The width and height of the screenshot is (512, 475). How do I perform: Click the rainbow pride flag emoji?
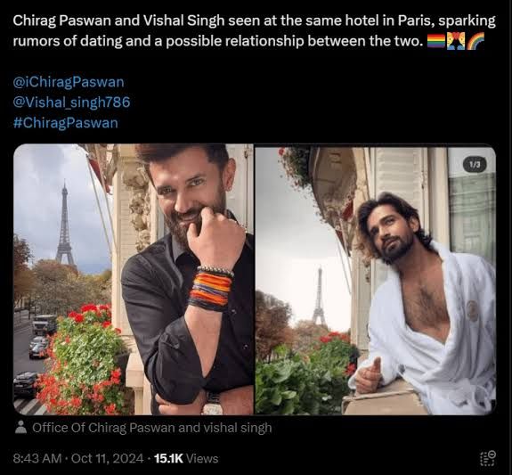coord(436,41)
